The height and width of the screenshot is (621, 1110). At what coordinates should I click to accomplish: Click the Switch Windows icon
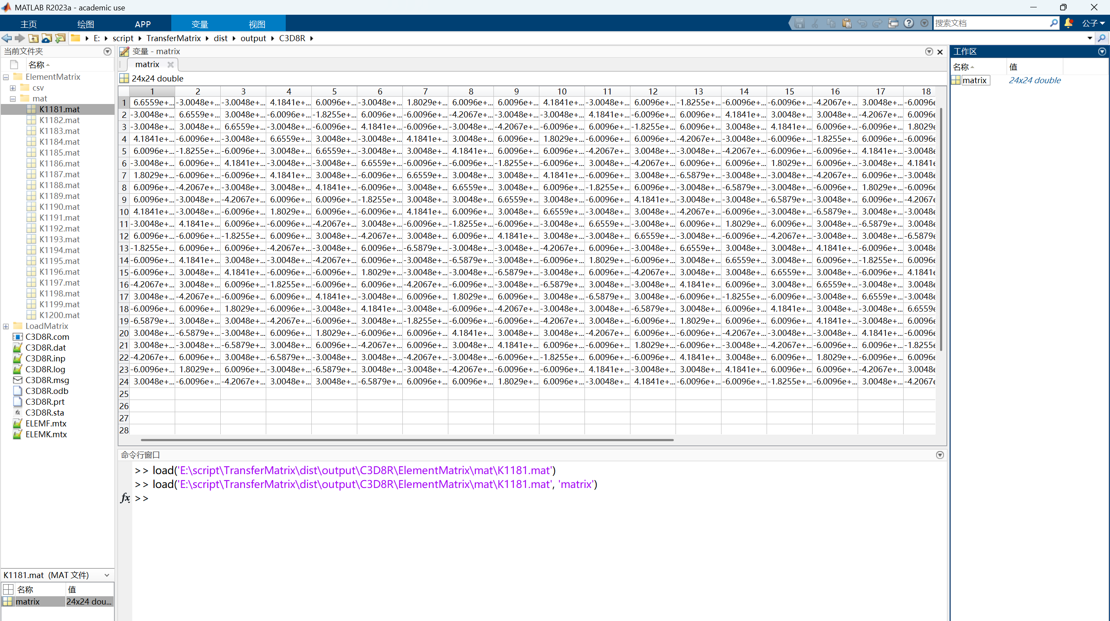[x=893, y=23]
